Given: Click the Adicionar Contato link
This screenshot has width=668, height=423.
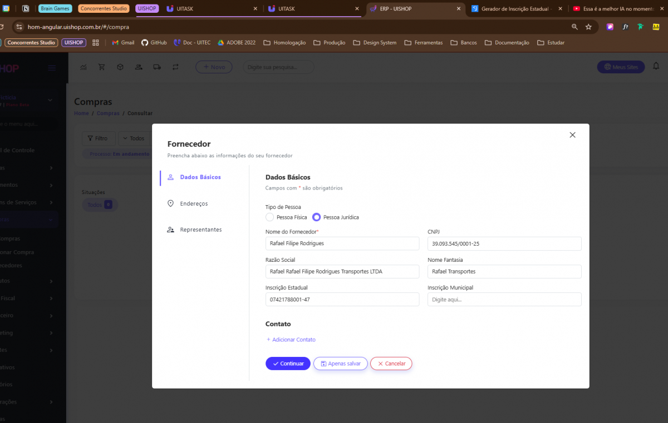Looking at the screenshot, I should tap(291, 340).
